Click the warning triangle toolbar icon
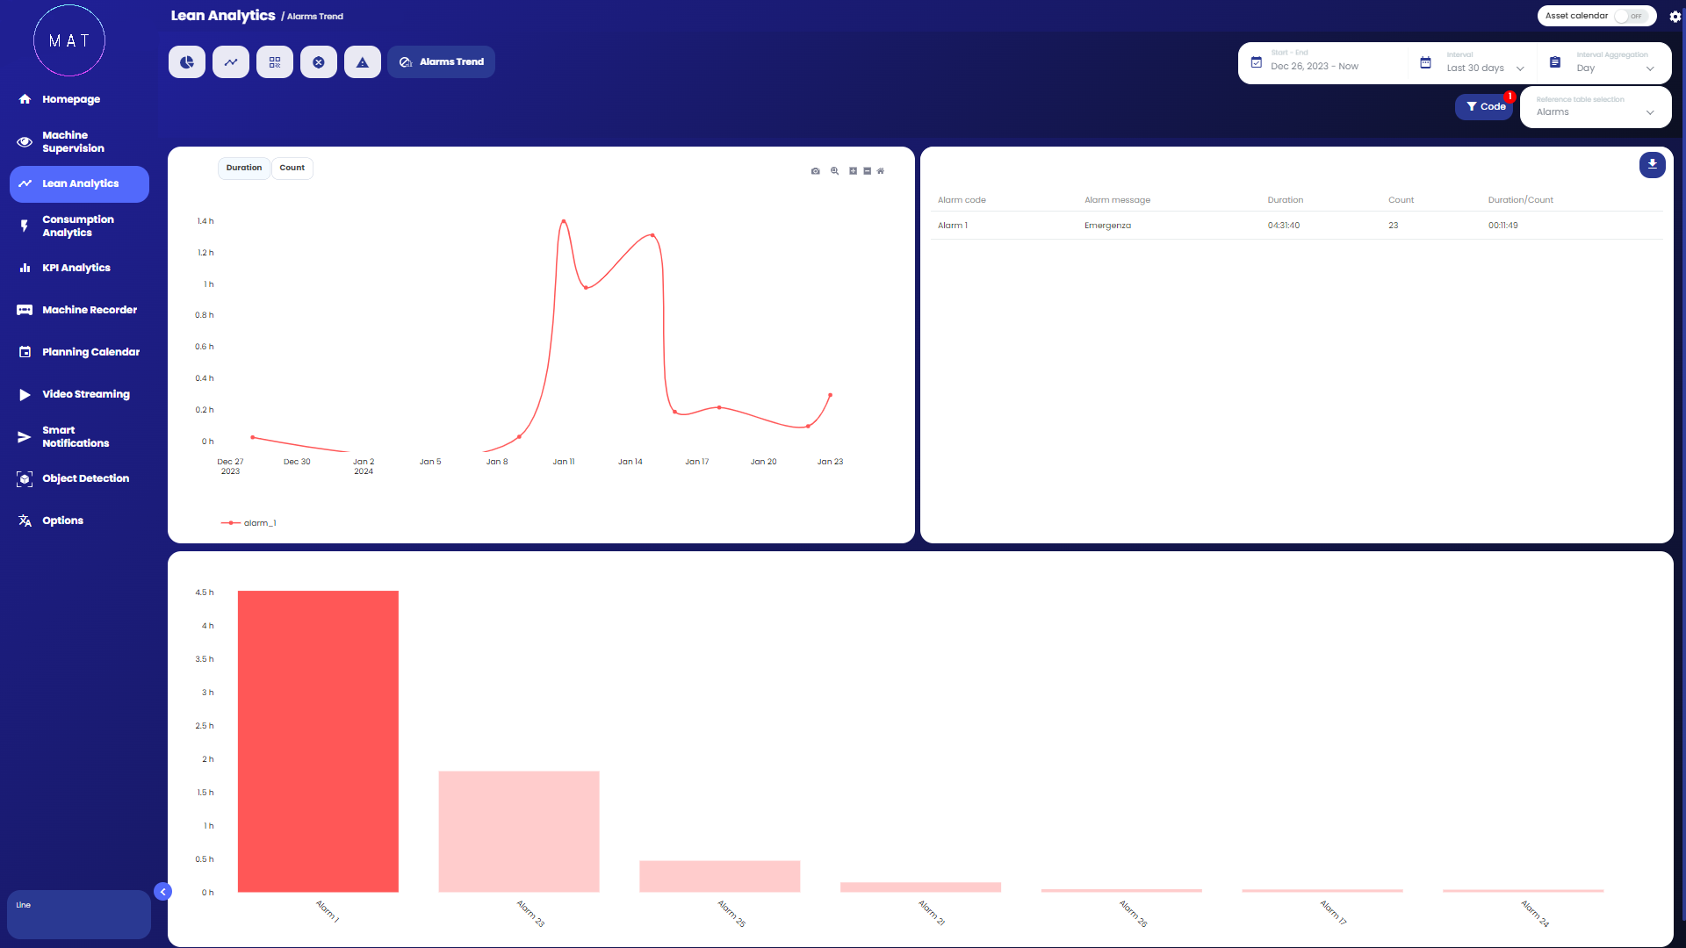 (363, 62)
